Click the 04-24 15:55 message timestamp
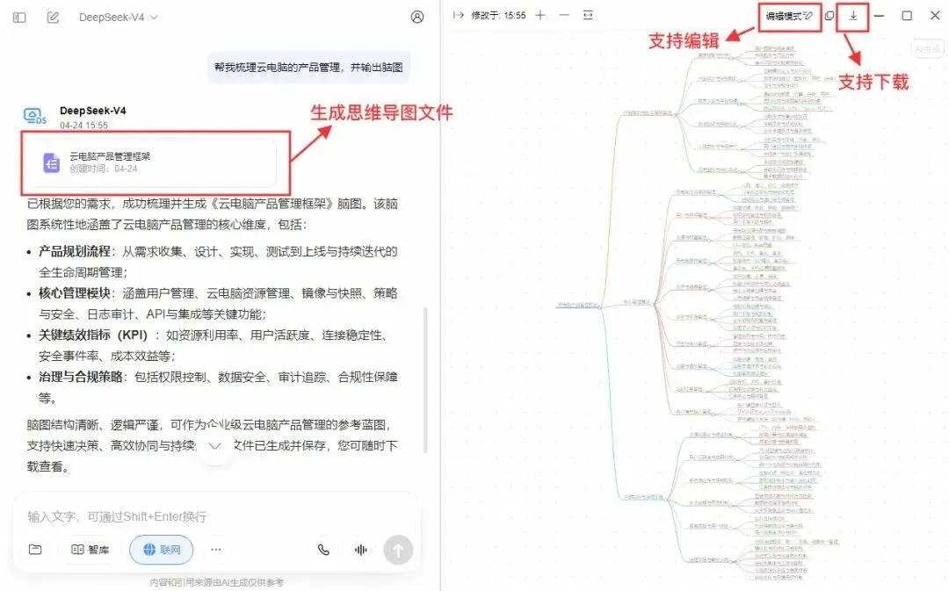This screenshot has width=949, height=591. tap(83, 126)
